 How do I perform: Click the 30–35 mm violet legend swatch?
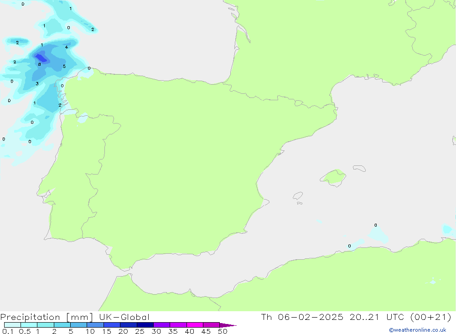coord(162,325)
